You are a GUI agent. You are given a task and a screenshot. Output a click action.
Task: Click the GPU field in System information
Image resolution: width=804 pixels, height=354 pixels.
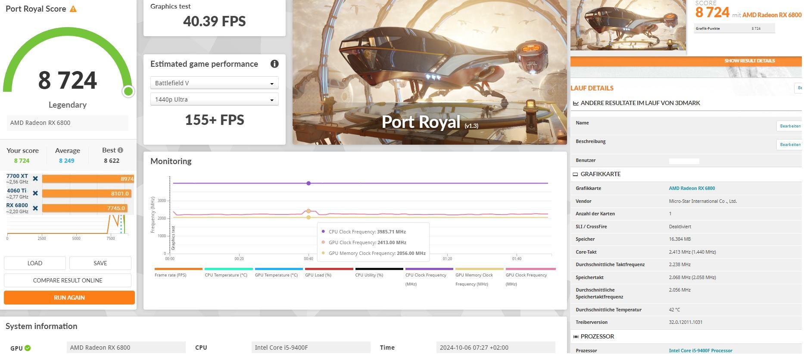[126, 348]
